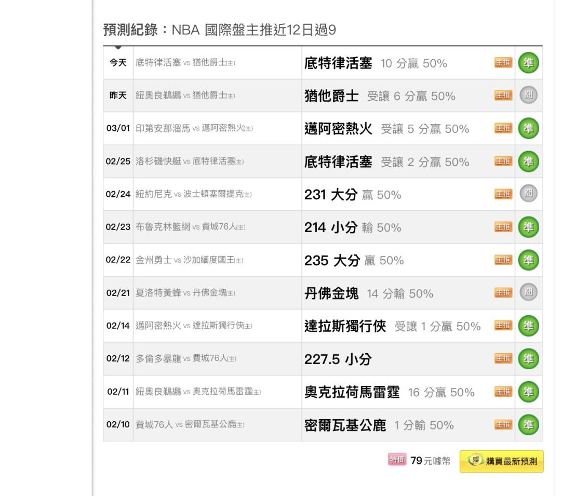Viewport: 561px width, 496px height.
Task: Click the prediction 奧克拉荷馬雷霆 16 分贏 50%
Action: pyautogui.click(x=390, y=392)
